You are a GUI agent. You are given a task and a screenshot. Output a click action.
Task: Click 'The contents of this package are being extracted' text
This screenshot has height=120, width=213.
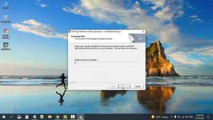pos(94,39)
